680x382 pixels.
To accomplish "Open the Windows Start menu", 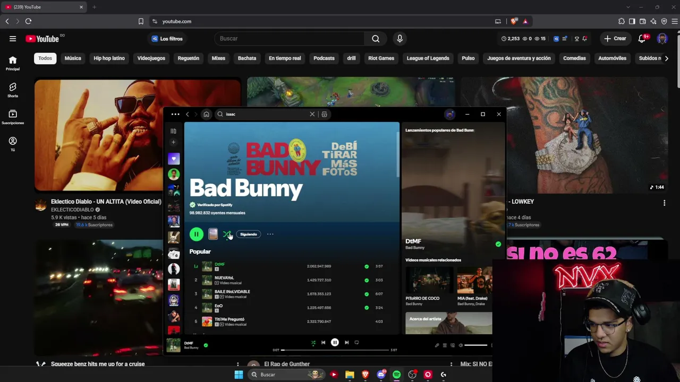I will click(239, 375).
